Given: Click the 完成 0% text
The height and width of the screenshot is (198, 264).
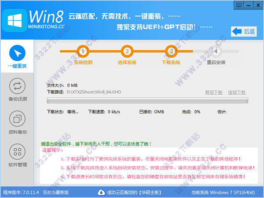Looking at the screenshot, I should [191, 112].
